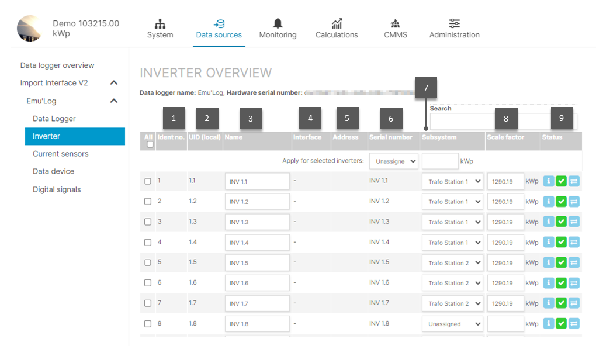This screenshot has width=596, height=349.
Task: Enable the checkbox next to inverter 8
Action: (148, 323)
